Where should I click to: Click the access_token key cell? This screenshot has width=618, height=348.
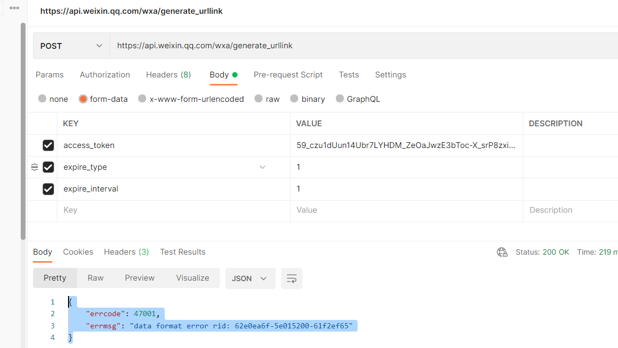coord(174,145)
